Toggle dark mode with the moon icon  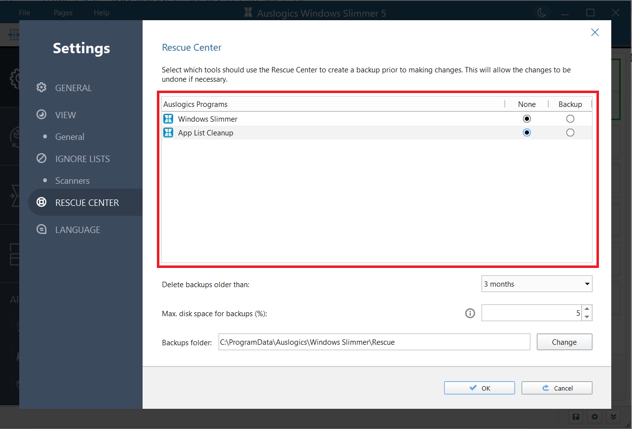(x=542, y=12)
